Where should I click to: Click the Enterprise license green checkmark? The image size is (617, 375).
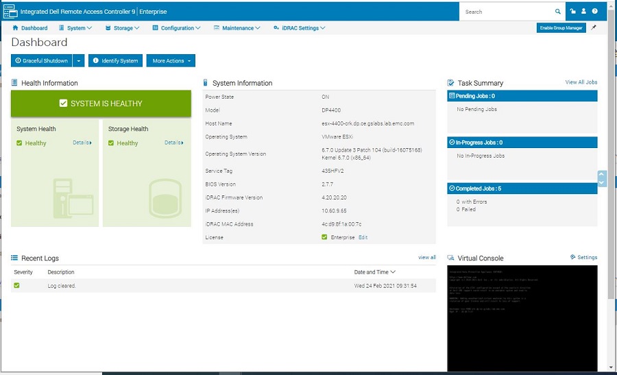pyautogui.click(x=324, y=237)
